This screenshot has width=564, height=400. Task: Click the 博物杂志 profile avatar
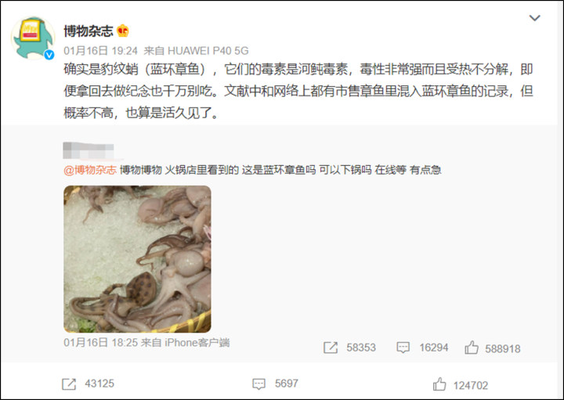click(33, 38)
